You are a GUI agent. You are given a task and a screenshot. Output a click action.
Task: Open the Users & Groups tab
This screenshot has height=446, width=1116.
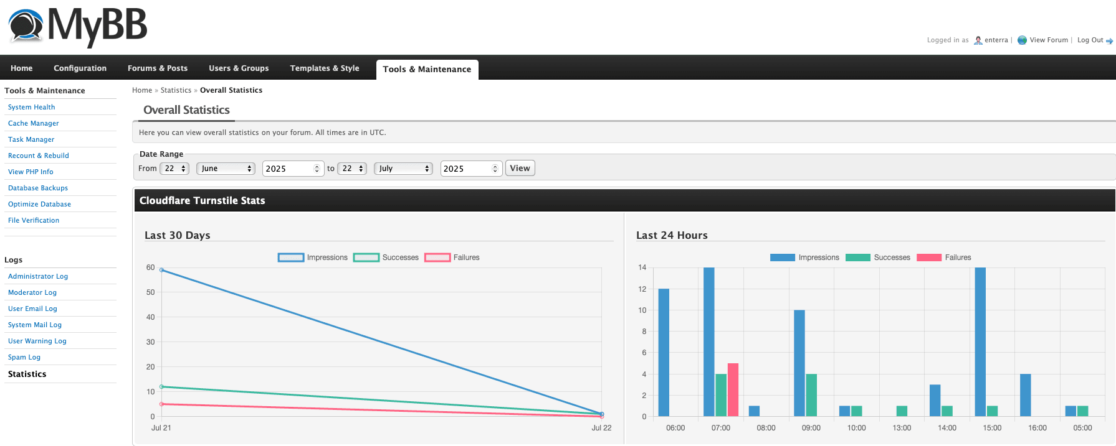[239, 68]
